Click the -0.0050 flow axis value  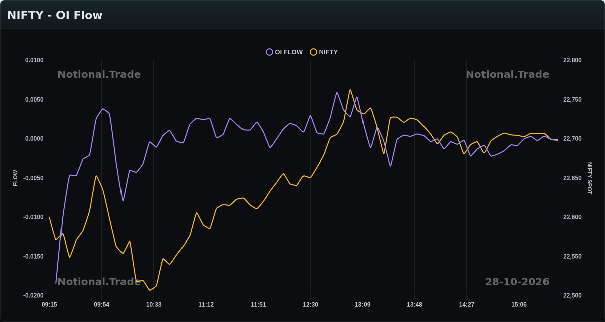click(33, 178)
